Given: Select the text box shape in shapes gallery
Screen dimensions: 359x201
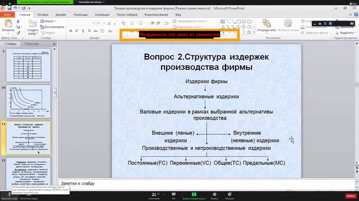Looking at the screenshot, I should pos(223,22).
